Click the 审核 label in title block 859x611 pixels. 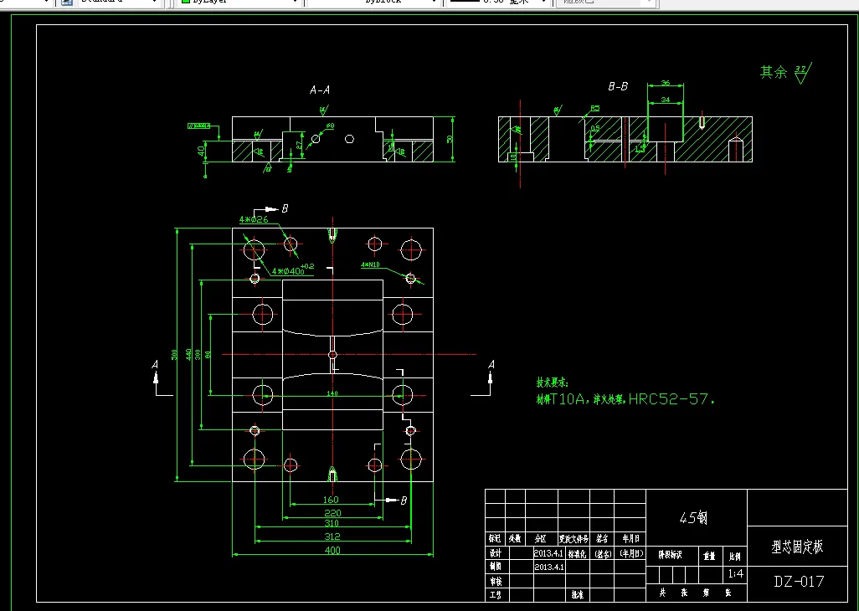pos(496,581)
